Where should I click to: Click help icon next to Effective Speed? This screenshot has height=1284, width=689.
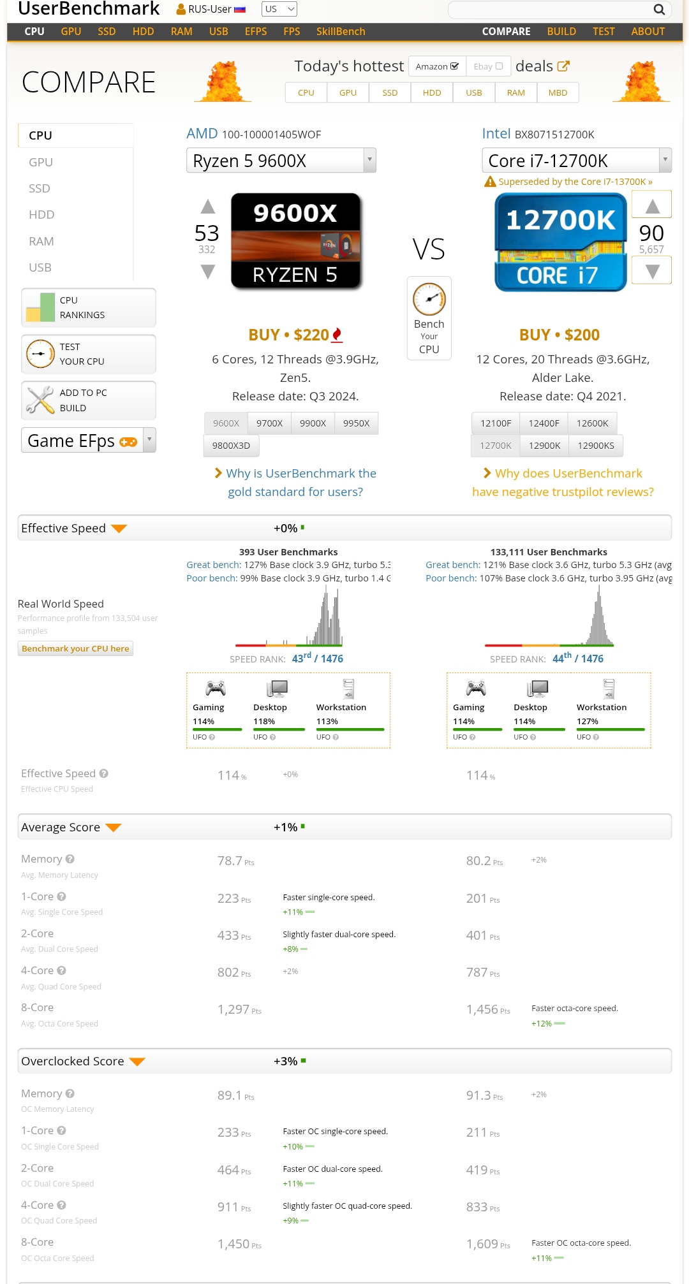103,773
